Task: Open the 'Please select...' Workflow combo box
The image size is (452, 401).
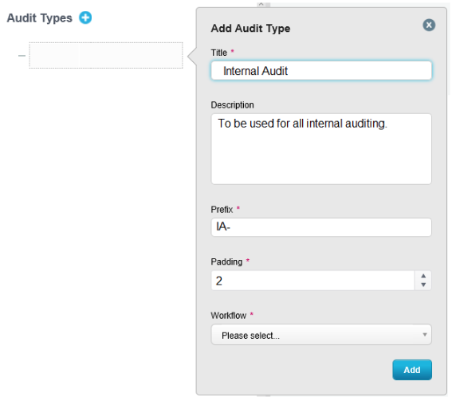Action: point(321,335)
